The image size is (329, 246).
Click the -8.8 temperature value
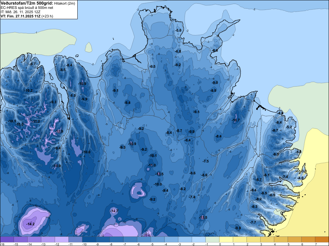[213, 90]
